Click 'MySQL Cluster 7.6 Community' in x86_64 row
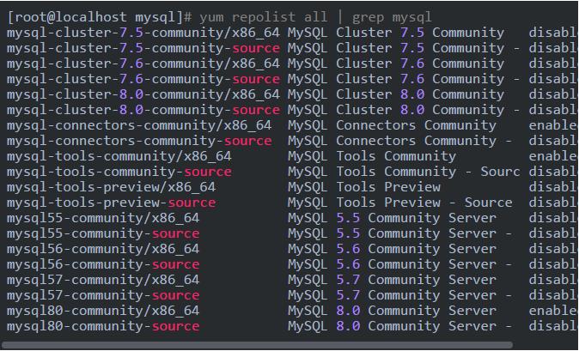This screenshot has width=579, height=351. pos(396,64)
